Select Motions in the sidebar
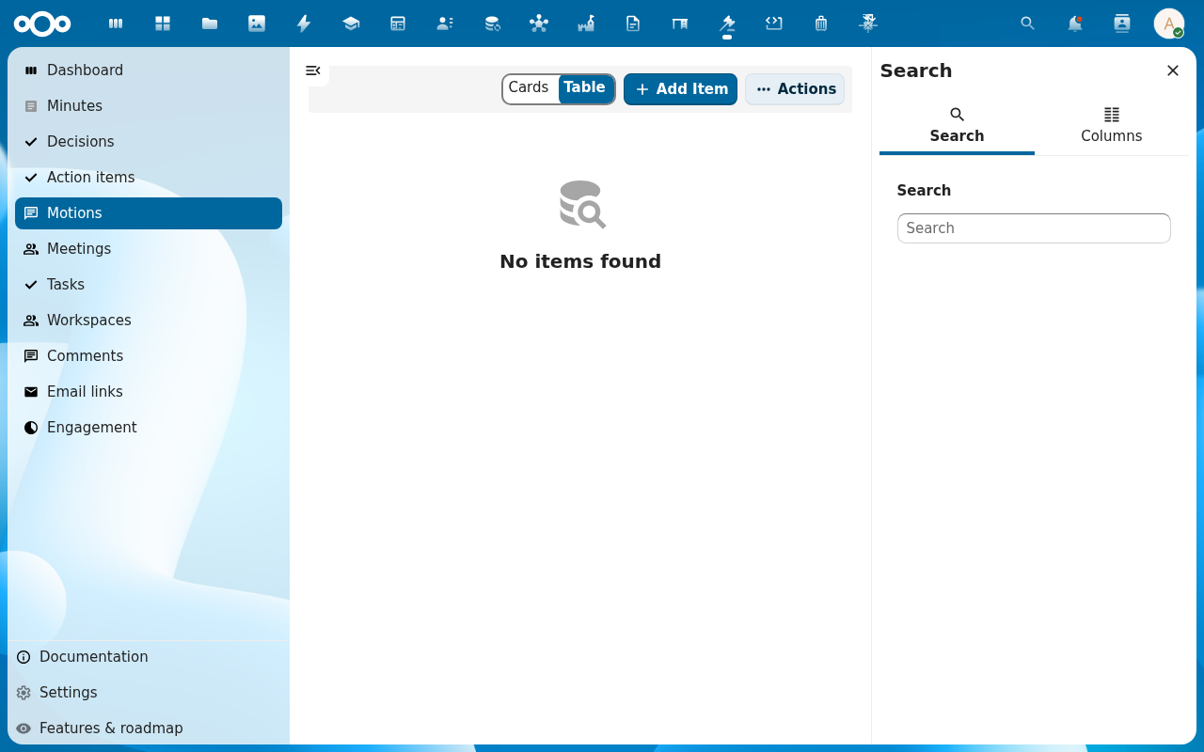The width and height of the screenshot is (1204, 752). click(149, 213)
